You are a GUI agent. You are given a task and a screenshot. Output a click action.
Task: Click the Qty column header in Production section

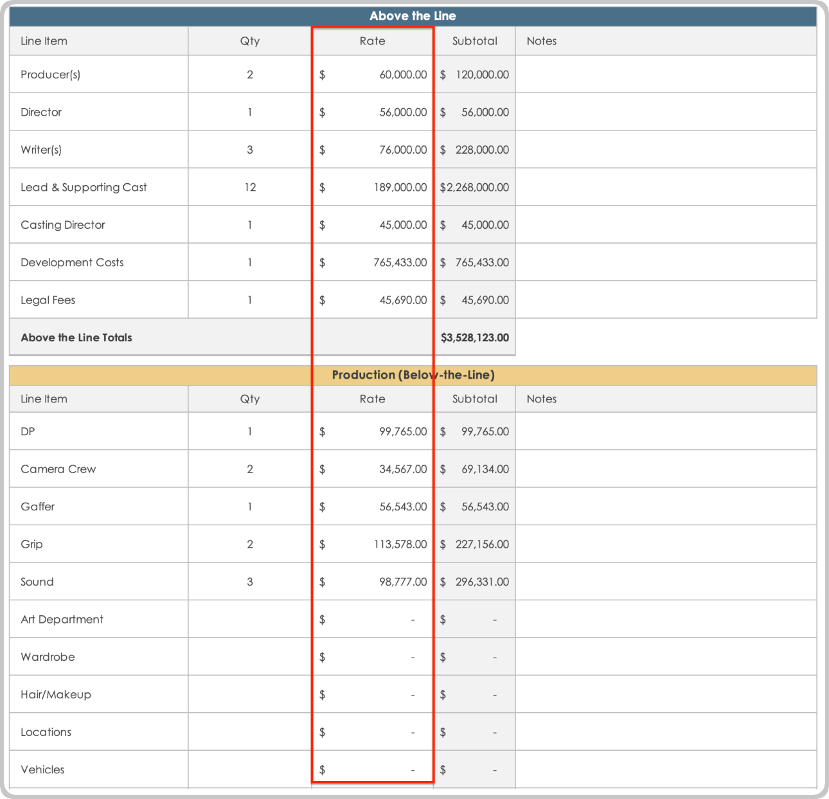point(249,399)
